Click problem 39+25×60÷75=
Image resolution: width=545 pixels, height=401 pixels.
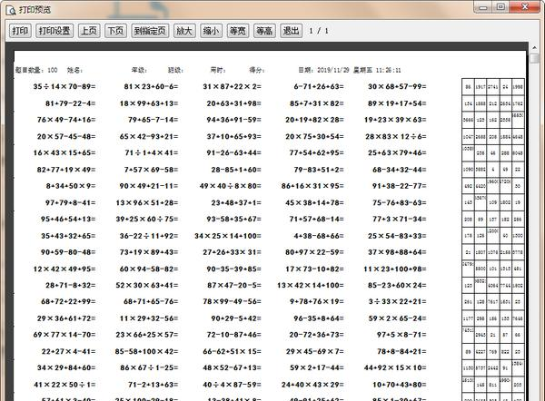click(147, 219)
